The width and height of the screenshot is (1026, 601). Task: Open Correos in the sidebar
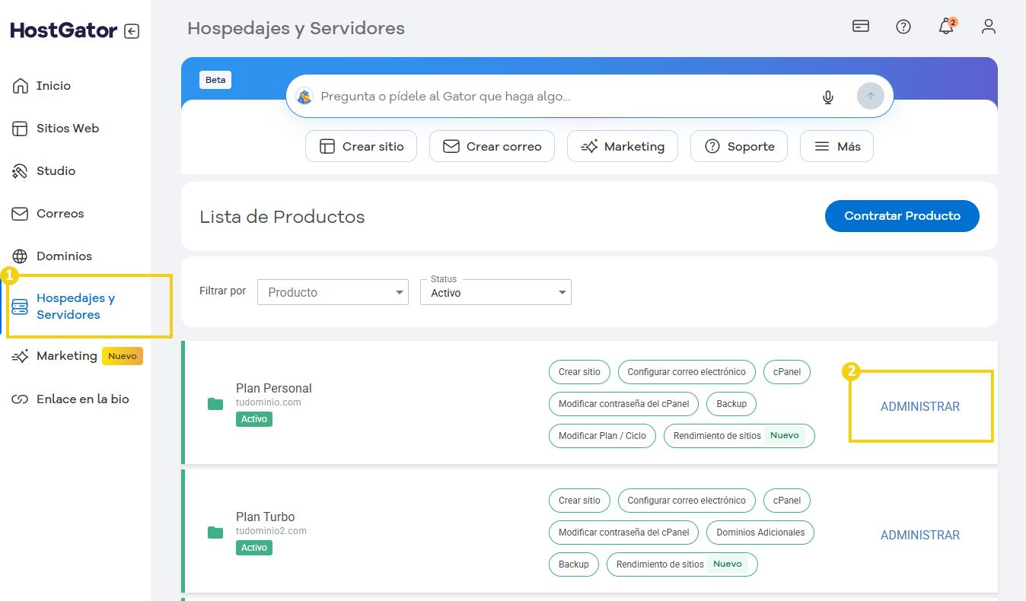point(60,214)
